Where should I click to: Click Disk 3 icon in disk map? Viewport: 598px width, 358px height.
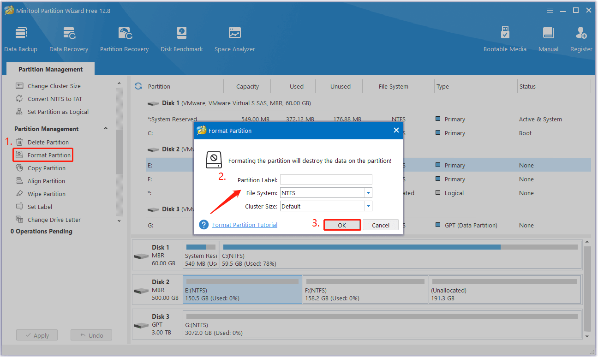tap(141, 325)
